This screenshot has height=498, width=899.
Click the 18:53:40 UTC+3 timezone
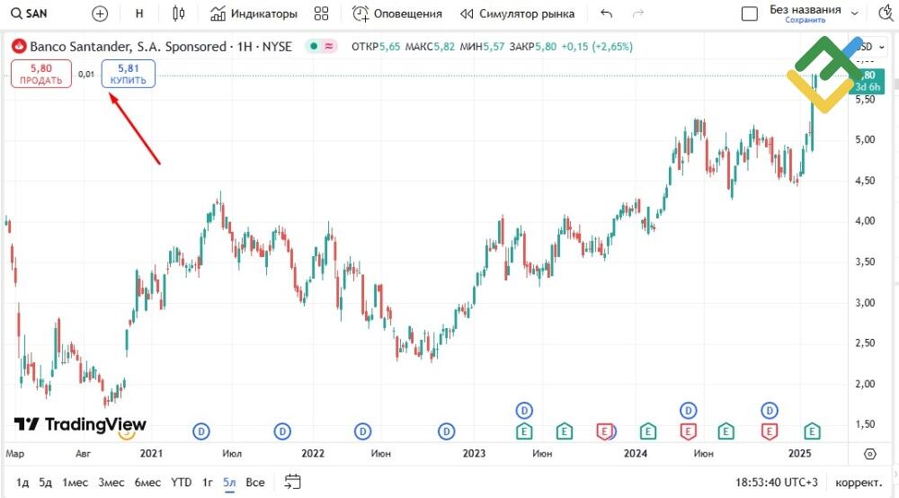click(x=777, y=482)
